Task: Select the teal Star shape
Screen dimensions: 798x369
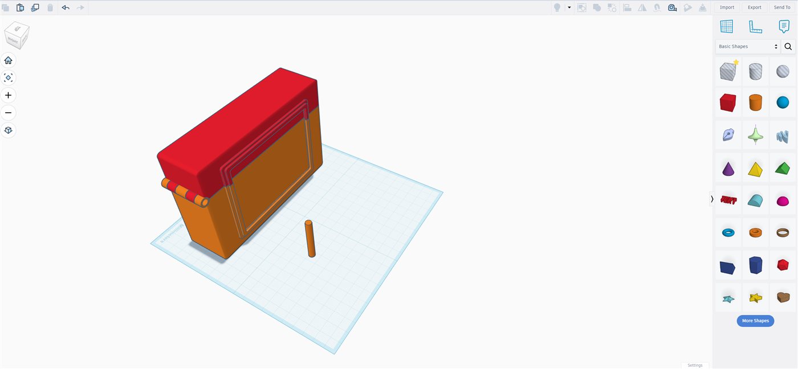Action: click(x=728, y=298)
